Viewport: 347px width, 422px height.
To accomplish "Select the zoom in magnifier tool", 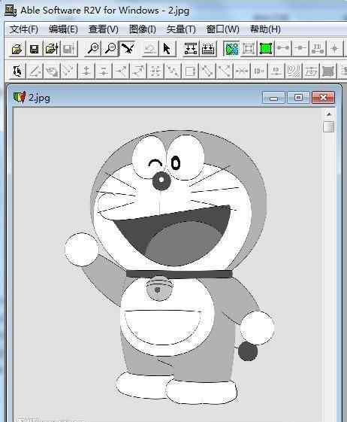I will coord(93,49).
